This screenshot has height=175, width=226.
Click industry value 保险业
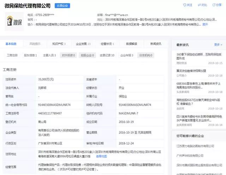tap(123, 97)
